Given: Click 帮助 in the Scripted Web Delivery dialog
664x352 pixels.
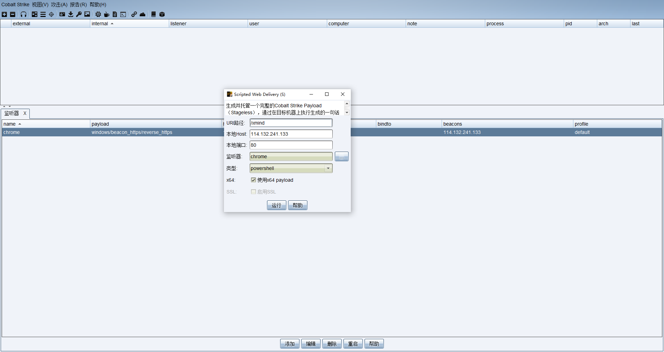Looking at the screenshot, I should [297, 205].
